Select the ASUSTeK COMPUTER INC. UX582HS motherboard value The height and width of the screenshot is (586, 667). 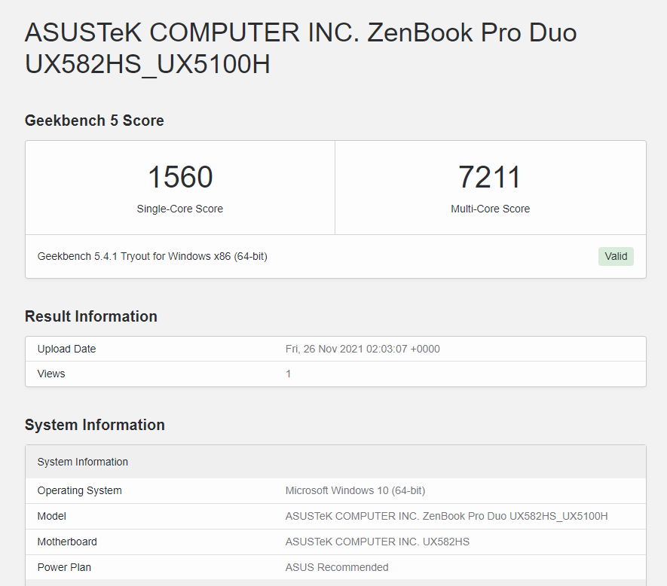pyautogui.click(x=378, y=542)
